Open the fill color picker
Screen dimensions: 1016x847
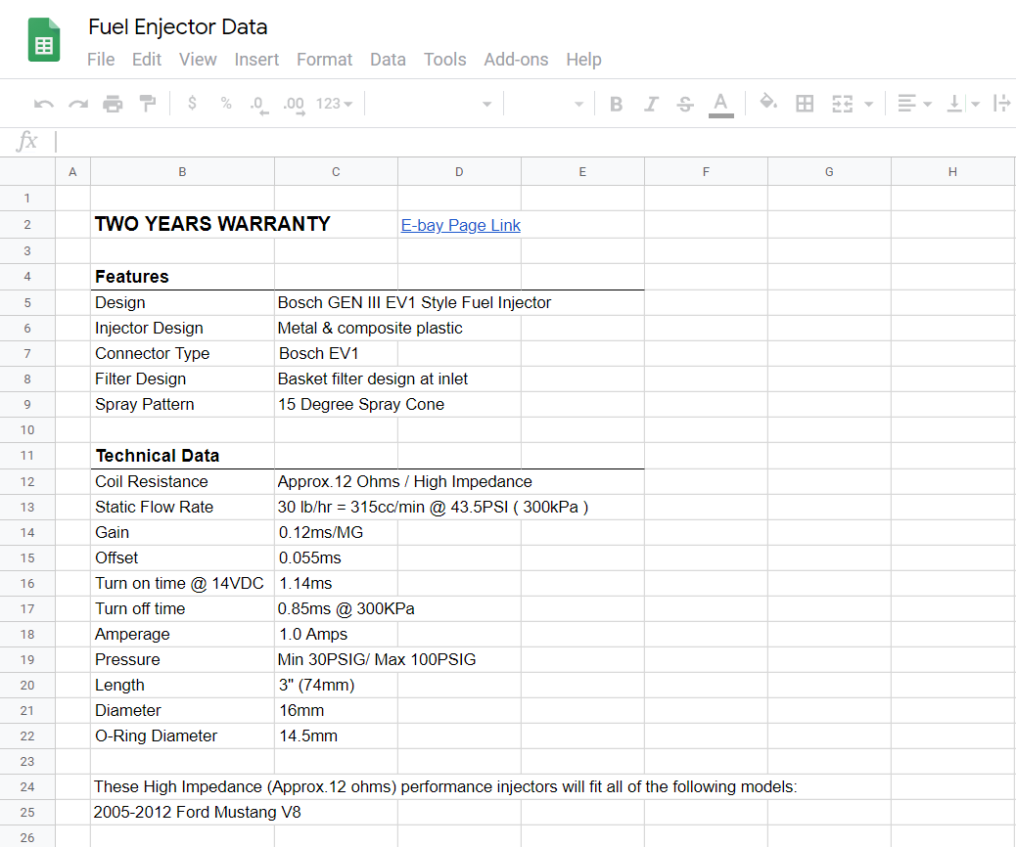(x=768, y=104)
